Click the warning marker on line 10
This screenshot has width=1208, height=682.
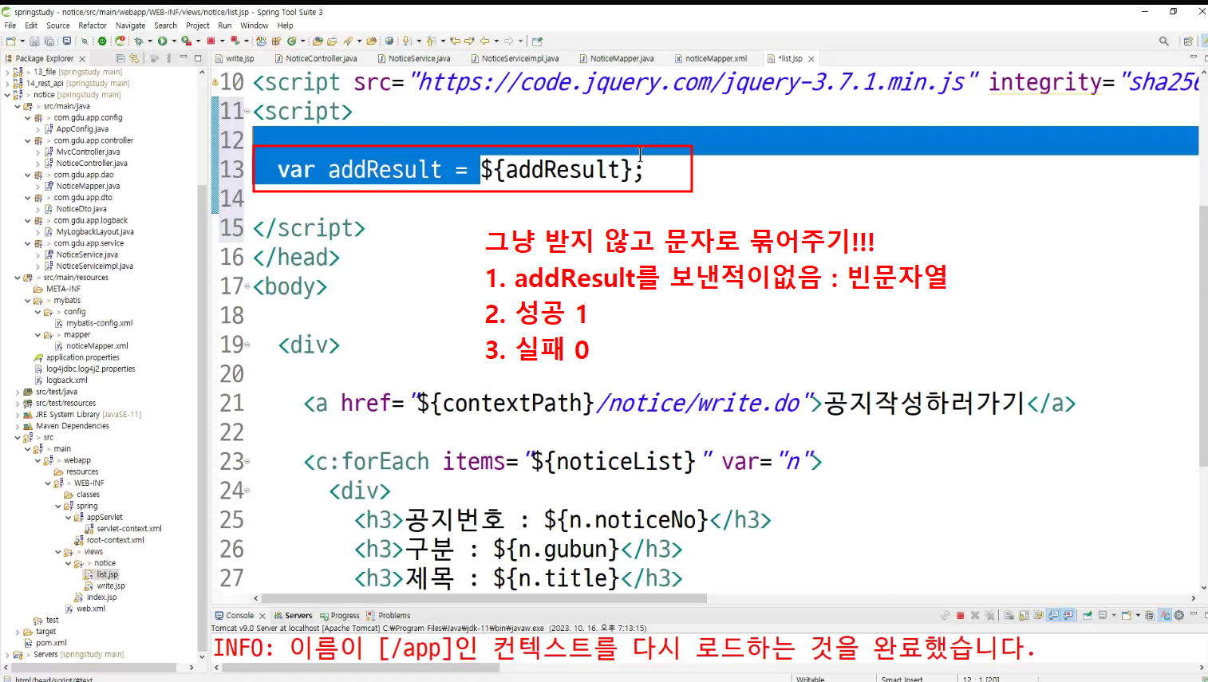[215, 81]
